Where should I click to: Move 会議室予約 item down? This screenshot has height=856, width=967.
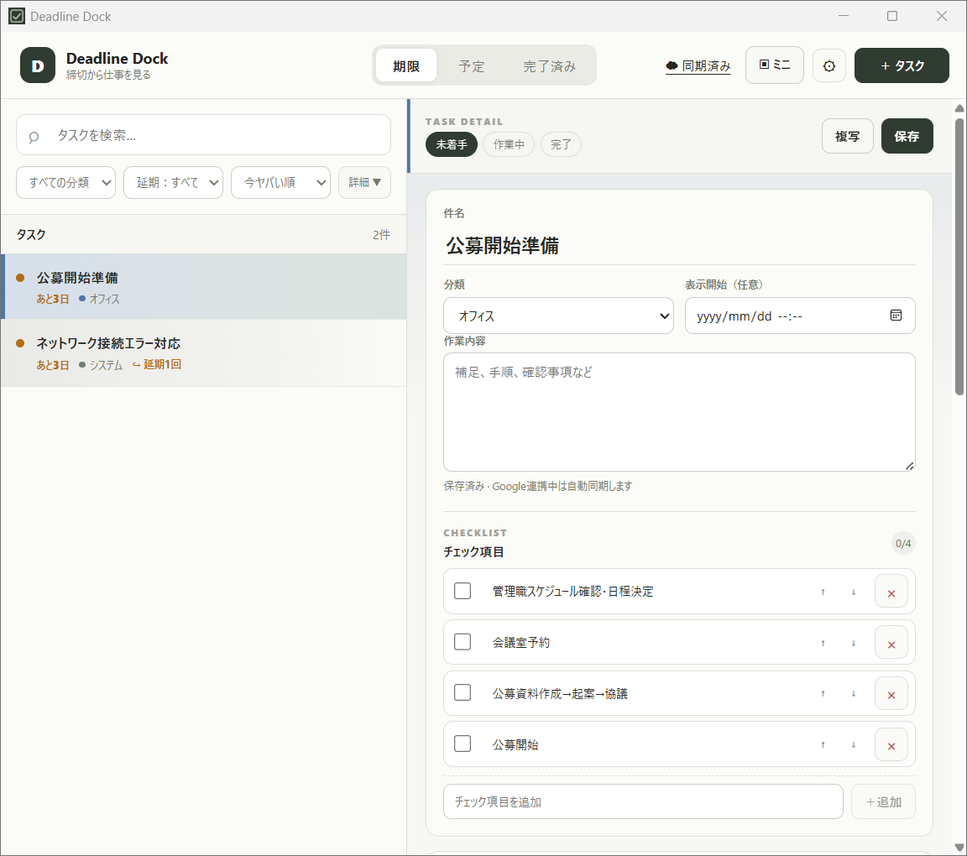[x=854, y=643]
